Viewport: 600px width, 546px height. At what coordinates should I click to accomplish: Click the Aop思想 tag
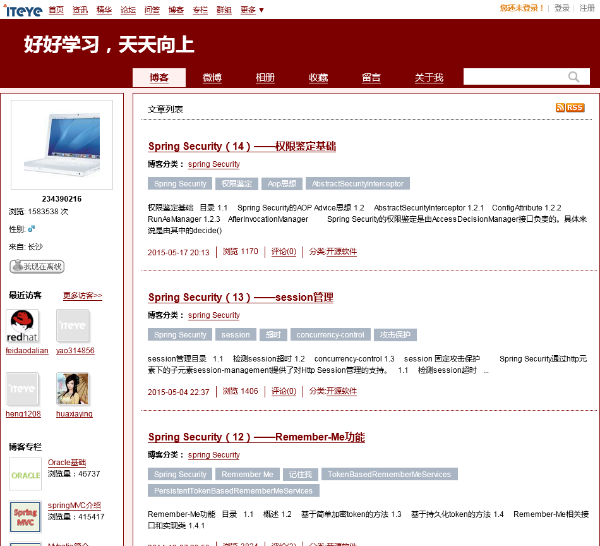(282, 184)
